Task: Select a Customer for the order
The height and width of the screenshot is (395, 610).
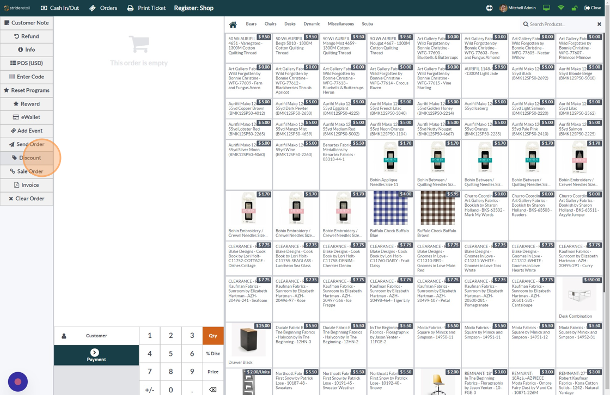Action: tap(96, 336)
